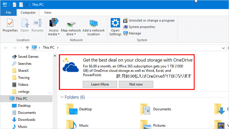Click the Downloads folder icon in Folders
This screenshot has width=229, height=129.
pyautogui.click(x=219, y=109)
